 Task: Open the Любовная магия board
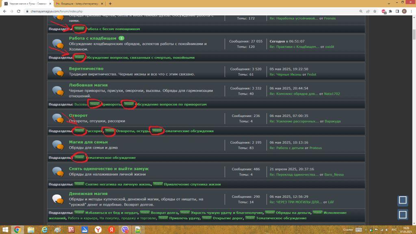pos(88,85)
